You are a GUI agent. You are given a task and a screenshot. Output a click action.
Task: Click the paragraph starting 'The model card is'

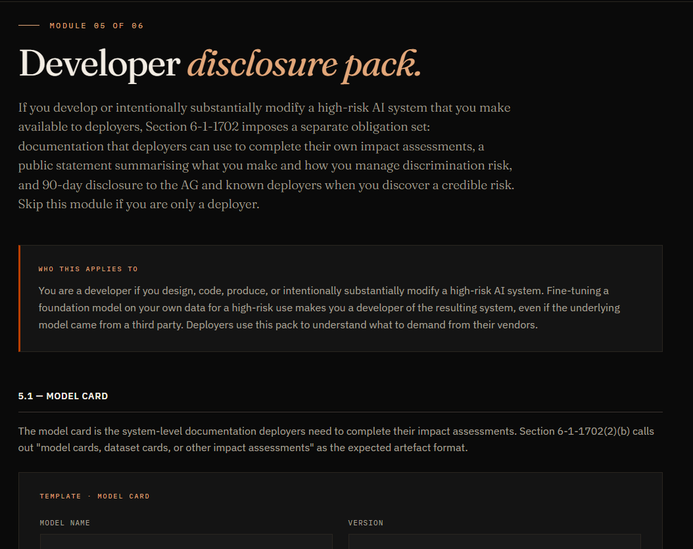[336, 439]
